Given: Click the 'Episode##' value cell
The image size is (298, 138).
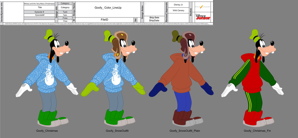Looking at the screenshot, I should [x=39, y=15].
